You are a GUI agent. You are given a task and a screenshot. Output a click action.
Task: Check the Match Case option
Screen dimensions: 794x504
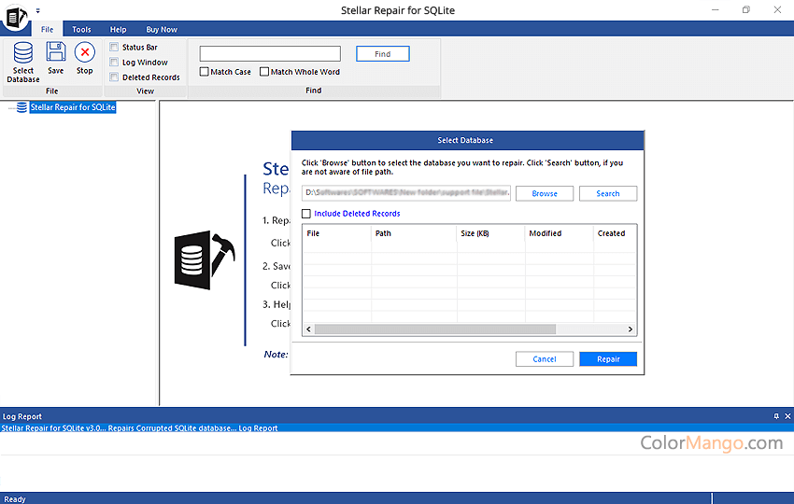point(205,72)
